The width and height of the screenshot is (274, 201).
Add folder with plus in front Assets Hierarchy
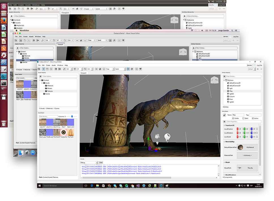[40, 76]
